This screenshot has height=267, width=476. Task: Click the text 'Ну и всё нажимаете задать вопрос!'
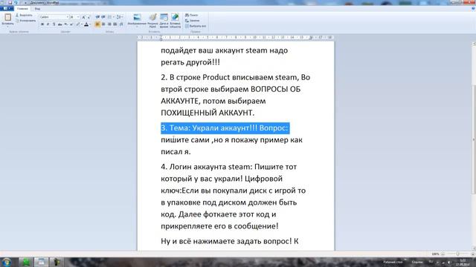[x=226, y=241]
